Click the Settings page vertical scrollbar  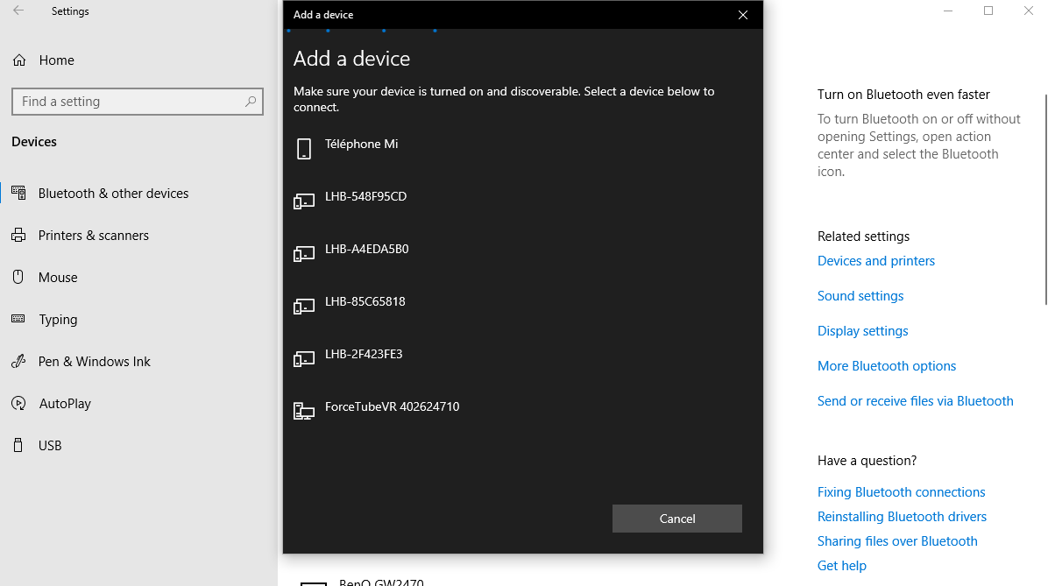click(1044, 201)
